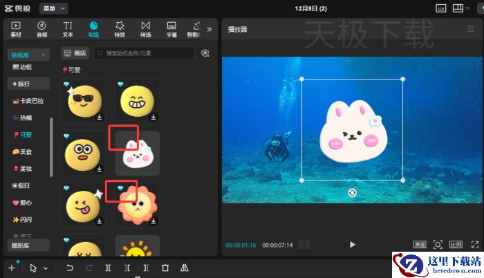Switch to the 文本 text tab
The width and height of the screenshot is (484, 278).
point(68,29)
